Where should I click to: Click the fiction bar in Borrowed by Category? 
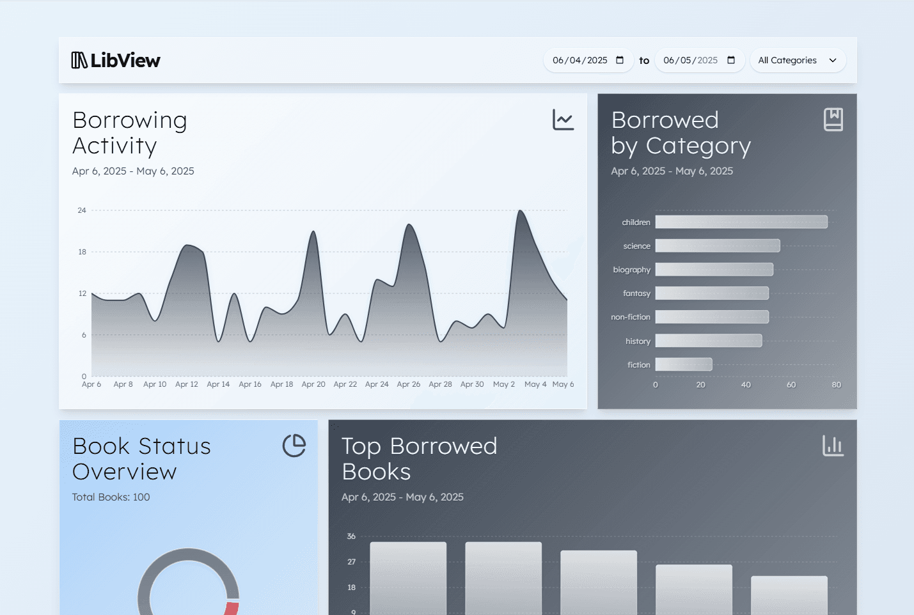tap(683, 364)
